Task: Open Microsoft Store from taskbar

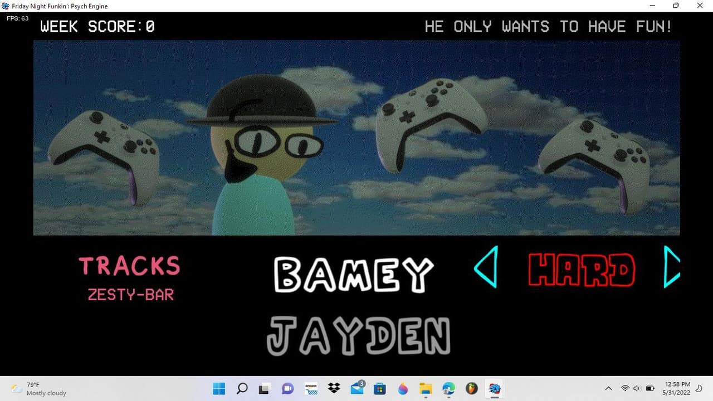Action: pos(380,388)
